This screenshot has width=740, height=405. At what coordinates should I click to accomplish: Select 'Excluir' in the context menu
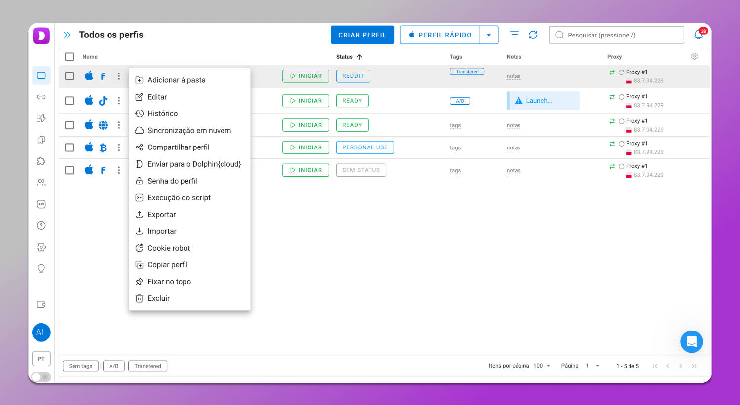[158, 298]
